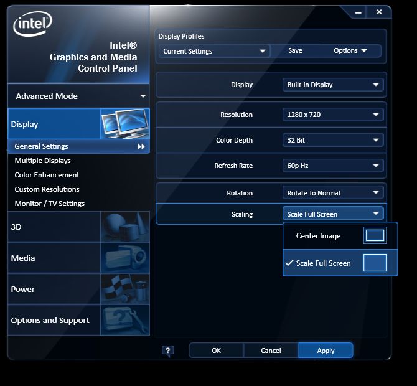Open the Current Settings profile dropdown
Image resolution: width=417 pixels, height=386 pixels.
tap(214, 51)
